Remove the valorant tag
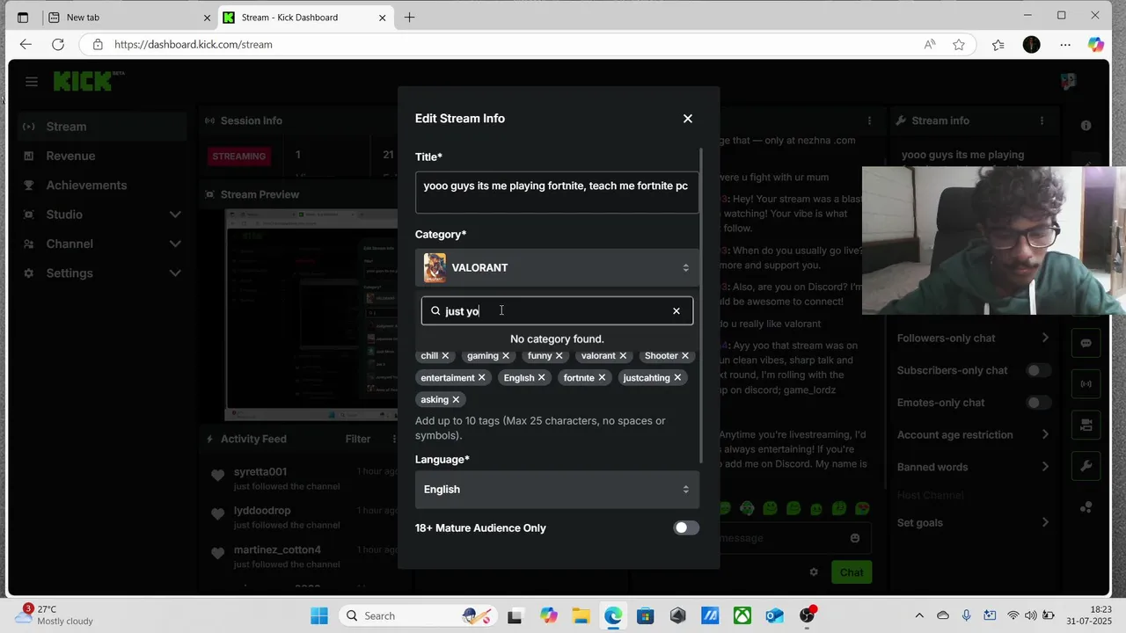Image resolution: width=1126 pixels, height=633 pixels. pos(623,356)
